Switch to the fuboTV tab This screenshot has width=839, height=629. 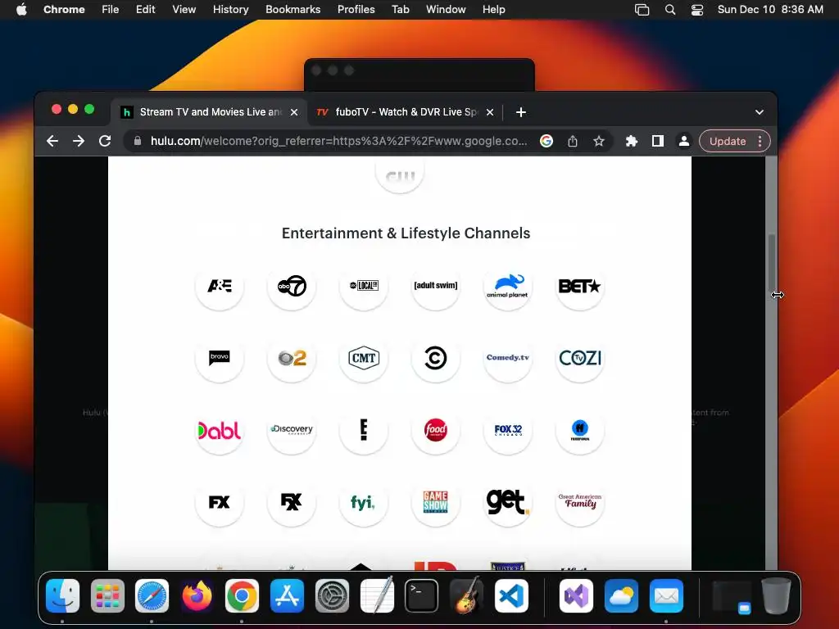405,111
